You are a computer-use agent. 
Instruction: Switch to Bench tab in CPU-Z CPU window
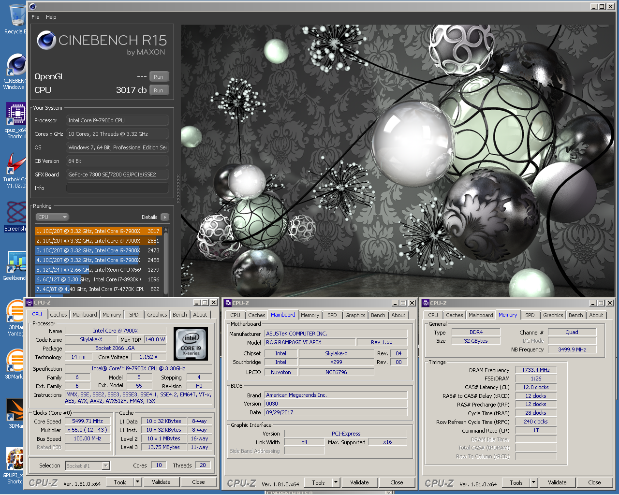pos(180,315)
